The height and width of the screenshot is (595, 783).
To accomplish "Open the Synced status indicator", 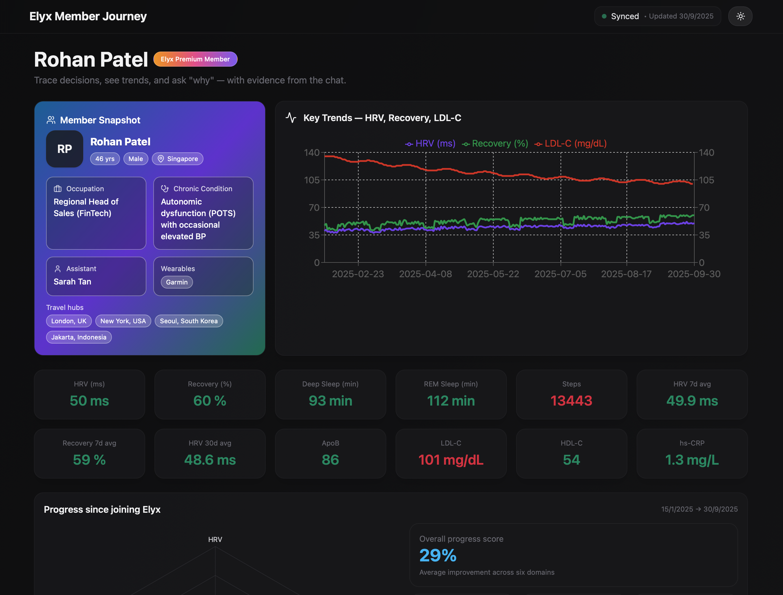I will [x=658, y=16].
